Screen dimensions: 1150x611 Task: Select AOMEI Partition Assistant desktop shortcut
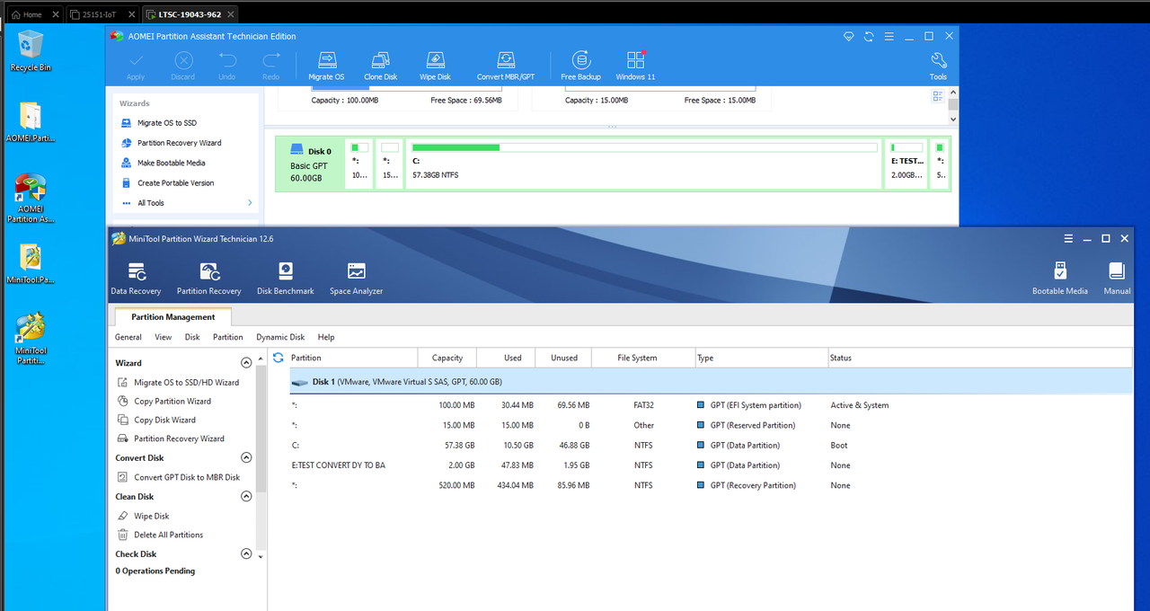pyautogui.click(x=31, y=199)
